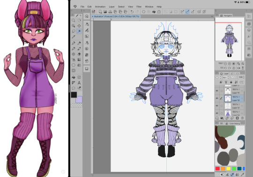Expand the canvas tab list arrow
Screen dimensions: 253x177
tap(212, 16)
